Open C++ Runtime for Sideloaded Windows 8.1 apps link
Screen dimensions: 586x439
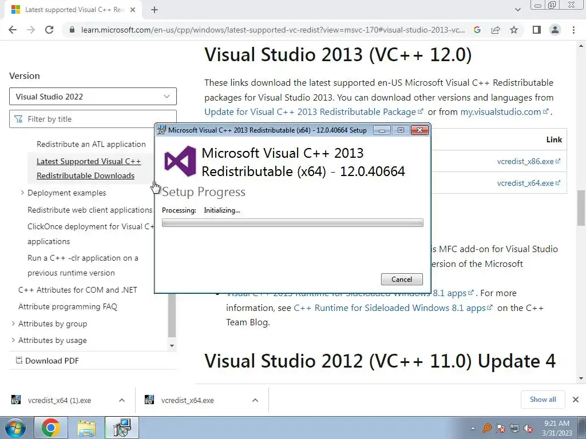pyautogui.click(x=393, y=308)
